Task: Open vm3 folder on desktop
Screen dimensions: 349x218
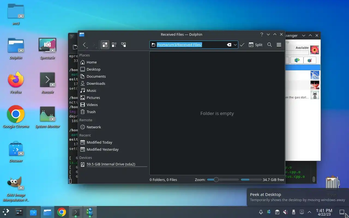Action: [x=16, y=14]
